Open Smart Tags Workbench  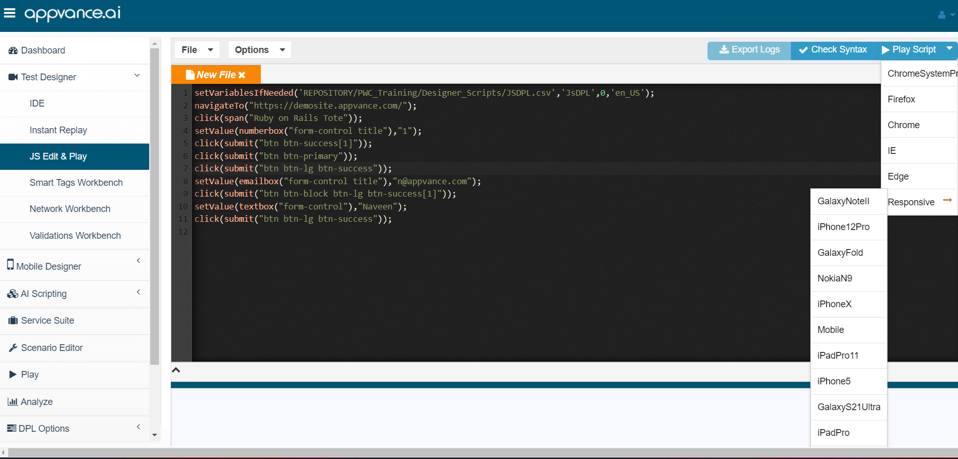click(x=75, y=183)
